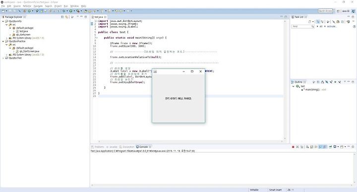Switch to the Problems tab
Screen dimensions: 357x192
coord(98,147)
